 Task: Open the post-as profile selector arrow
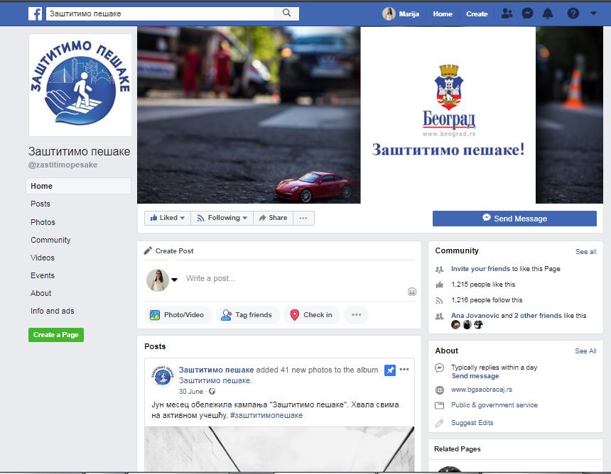point(174,280)
